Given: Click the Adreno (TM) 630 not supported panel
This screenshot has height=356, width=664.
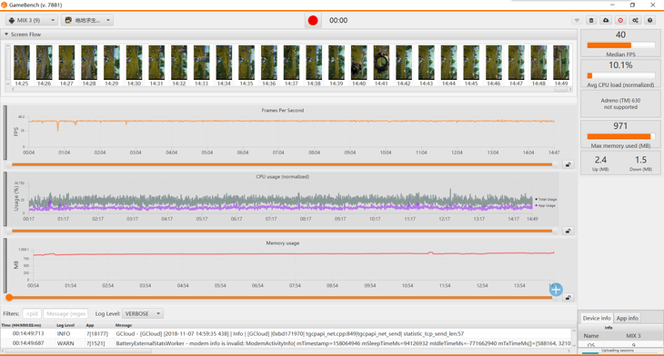Looking at the screenshot, I should [620, 104].
